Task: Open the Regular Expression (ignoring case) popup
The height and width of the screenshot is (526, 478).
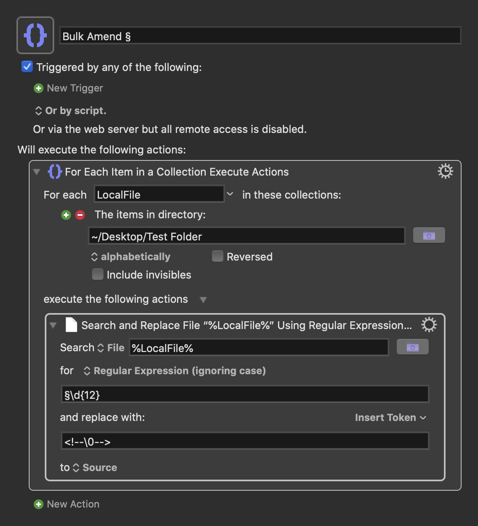Action: click(x=175, y=371)
